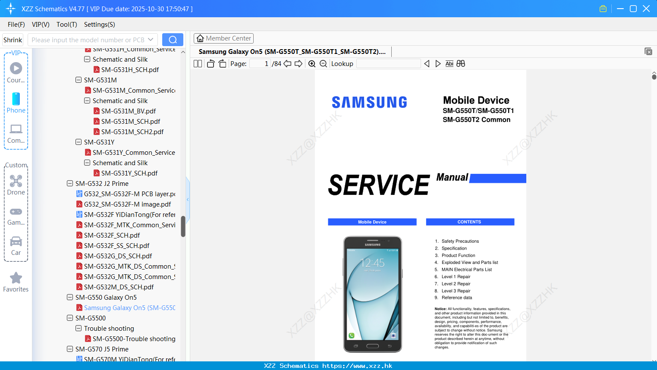657x370 pixels.
Task: Toggle match case Abi icon
Action: coord(449,63)
